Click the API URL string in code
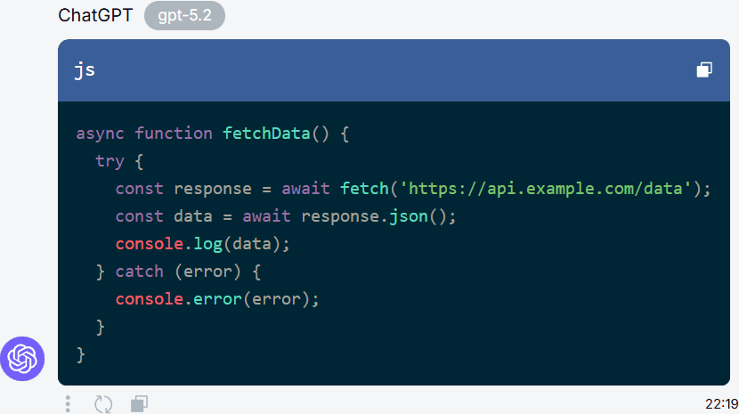Viewport: 739px width, 414px height. pos(546,189)
